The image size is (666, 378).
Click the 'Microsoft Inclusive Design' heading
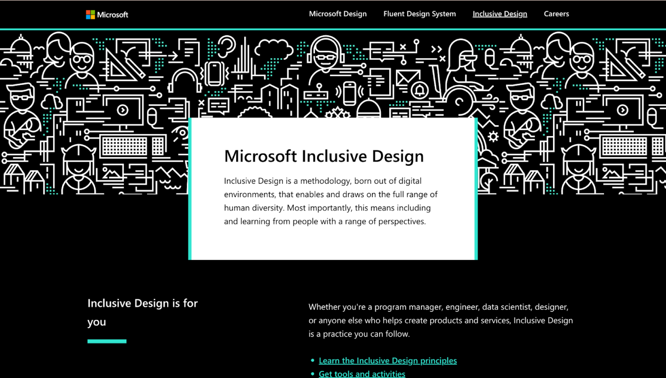pos(324,156)
